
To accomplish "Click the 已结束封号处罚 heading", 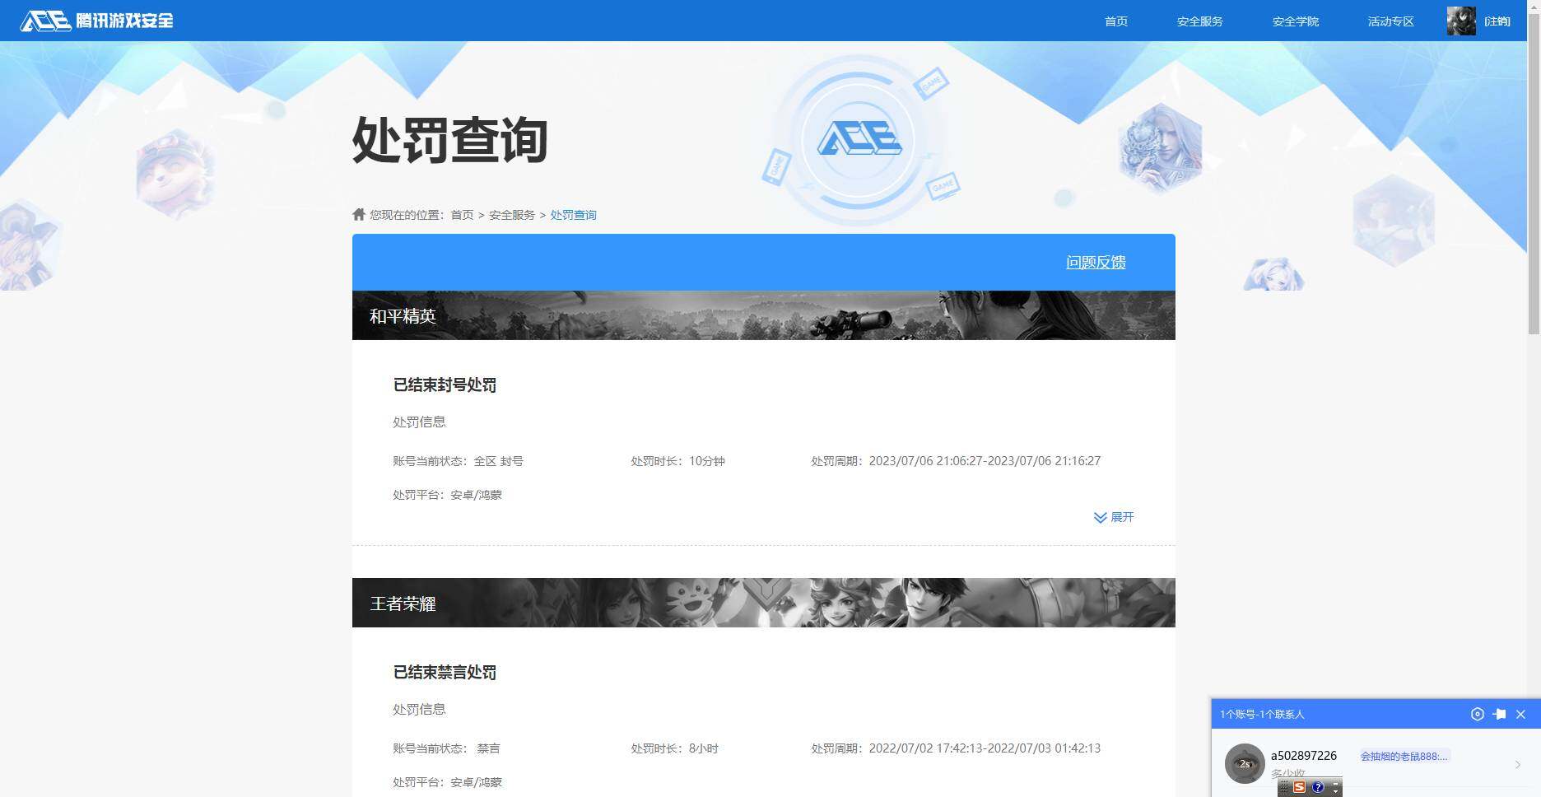I will (x=445, y=385).
